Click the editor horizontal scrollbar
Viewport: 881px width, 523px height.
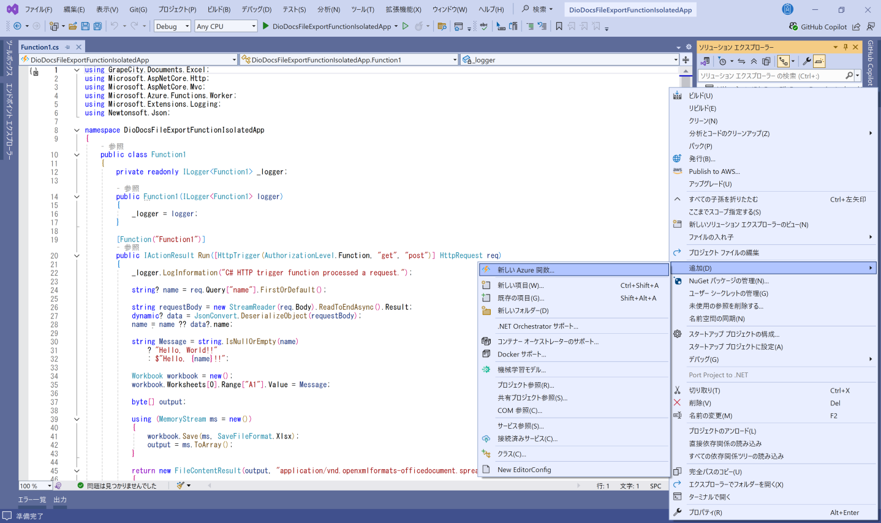394,486
